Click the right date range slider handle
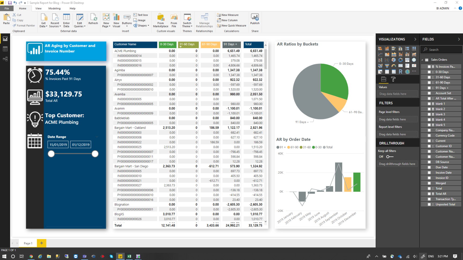Viewport: 463px width, 260px height. [x=95, y=154]
